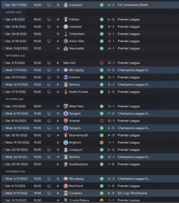Click the orange draw indicator for Brighton match
This screenshot has height=203, width=179.
(x=101, y=142)
